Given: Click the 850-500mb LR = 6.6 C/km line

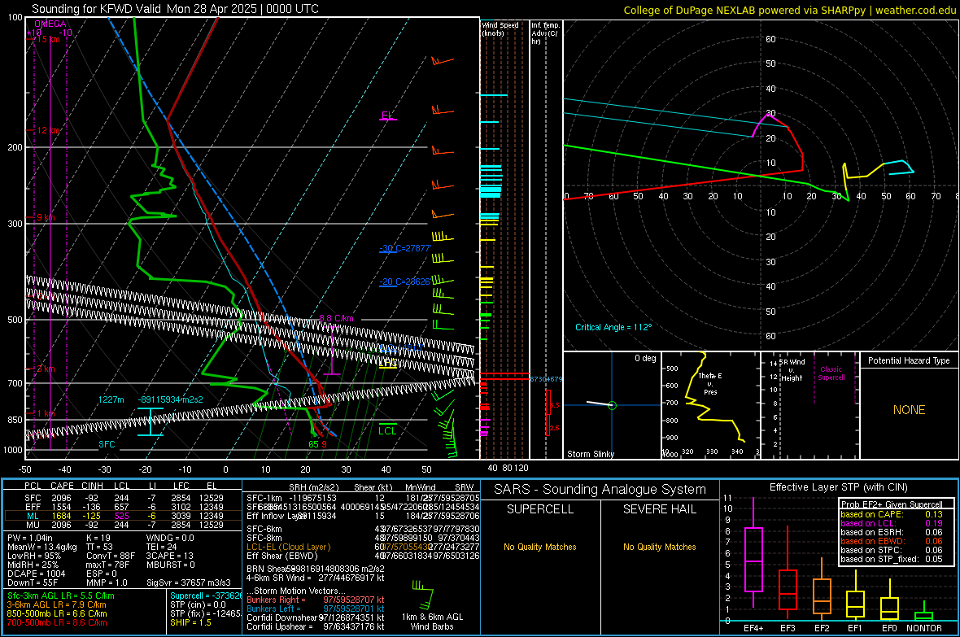Looking at the screenshot, I should point(57,613).
